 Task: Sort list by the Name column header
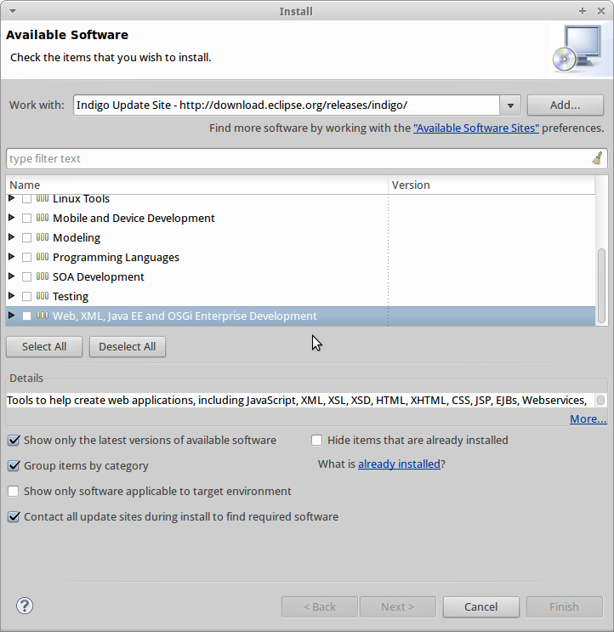(196, 185)
